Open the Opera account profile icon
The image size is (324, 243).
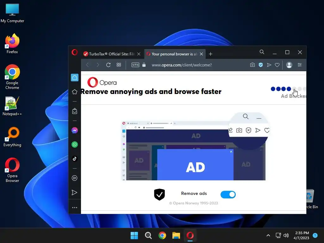(x=289, y=65)
